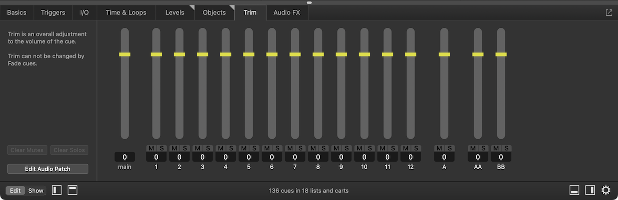Click the Clear Solos button

69,150
